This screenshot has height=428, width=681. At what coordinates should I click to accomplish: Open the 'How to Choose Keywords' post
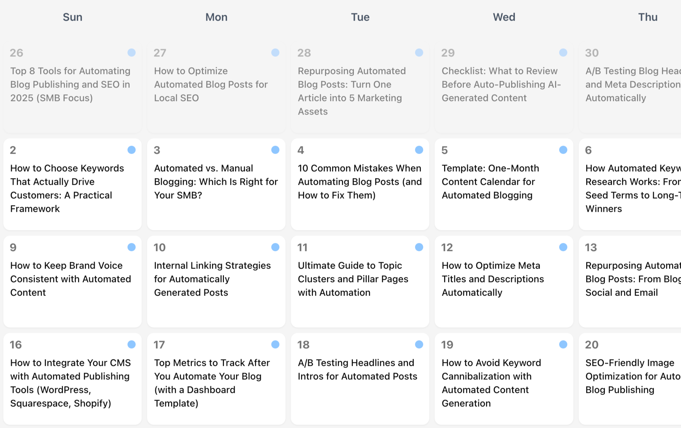(x=67, y=188)
